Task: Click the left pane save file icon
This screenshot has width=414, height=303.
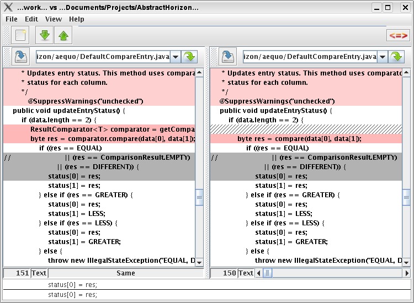Action: pos(20,56)
